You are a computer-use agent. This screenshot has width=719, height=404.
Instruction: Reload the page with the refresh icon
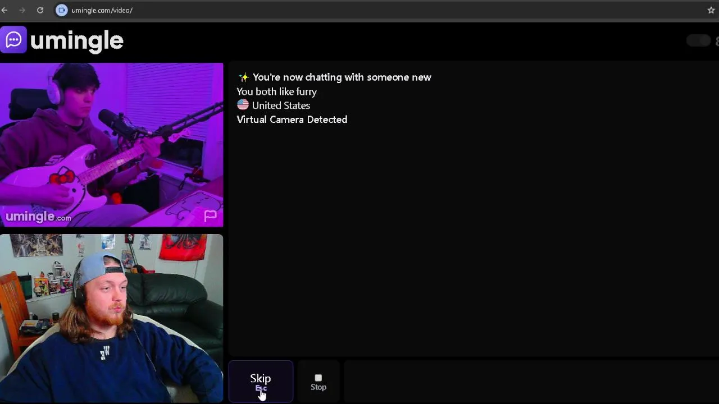(x=40, y=10)
